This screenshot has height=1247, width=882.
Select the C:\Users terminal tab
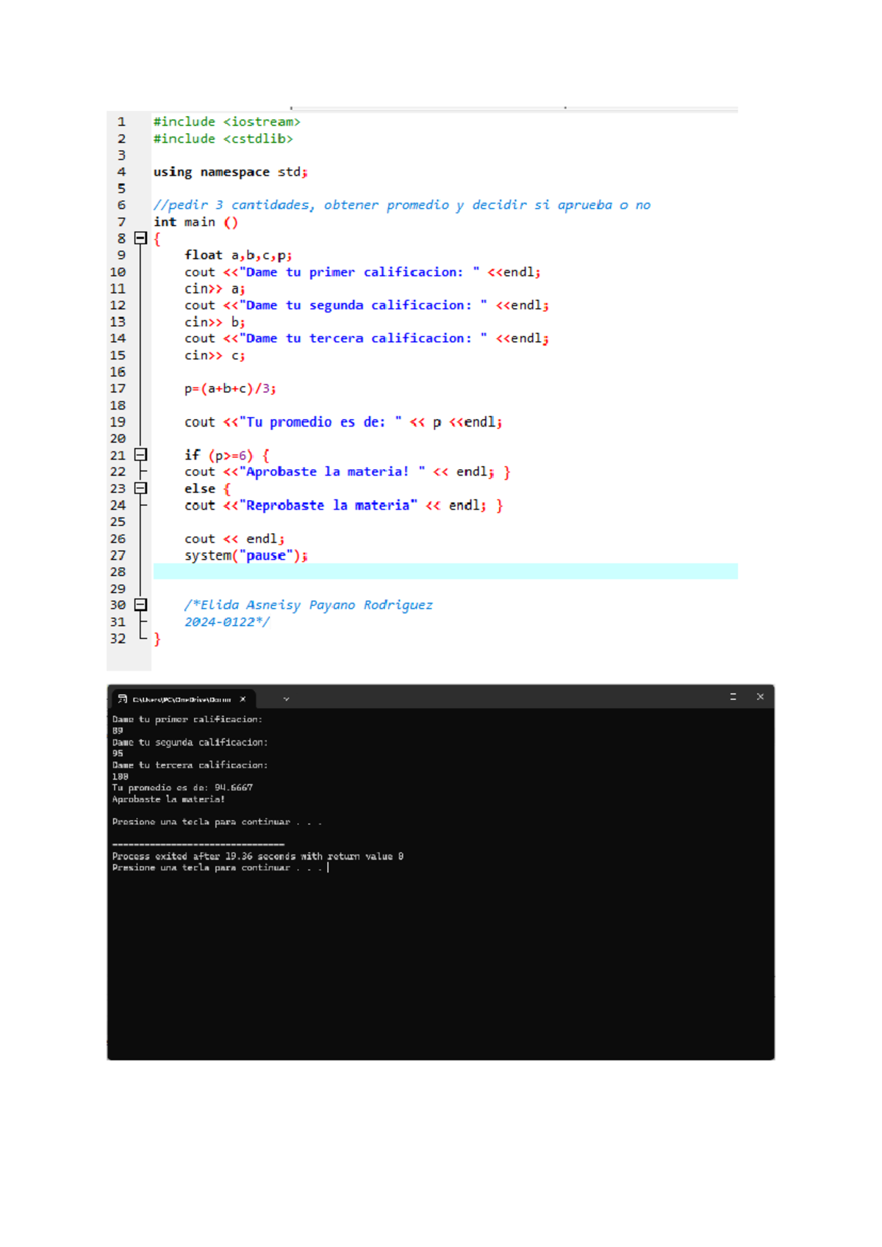coord(182,699)
